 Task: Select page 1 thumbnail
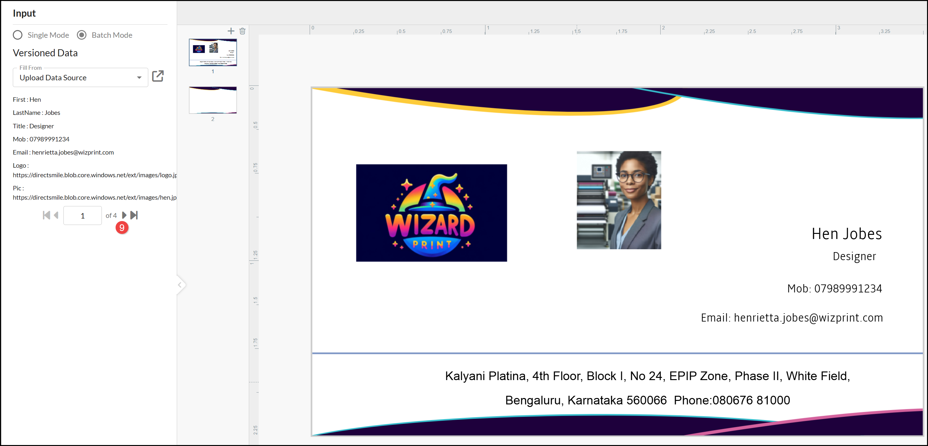(213, 52)
